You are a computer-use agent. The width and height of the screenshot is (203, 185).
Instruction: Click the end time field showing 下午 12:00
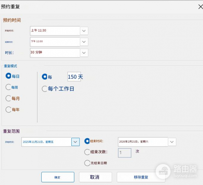pyautogui.click(x=55, y=42)
